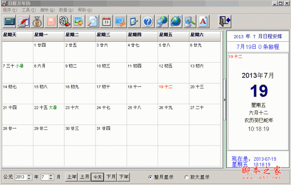The image size is (291, 185).
Task: Click the tablet with pen icon
Action: point(134,21)
